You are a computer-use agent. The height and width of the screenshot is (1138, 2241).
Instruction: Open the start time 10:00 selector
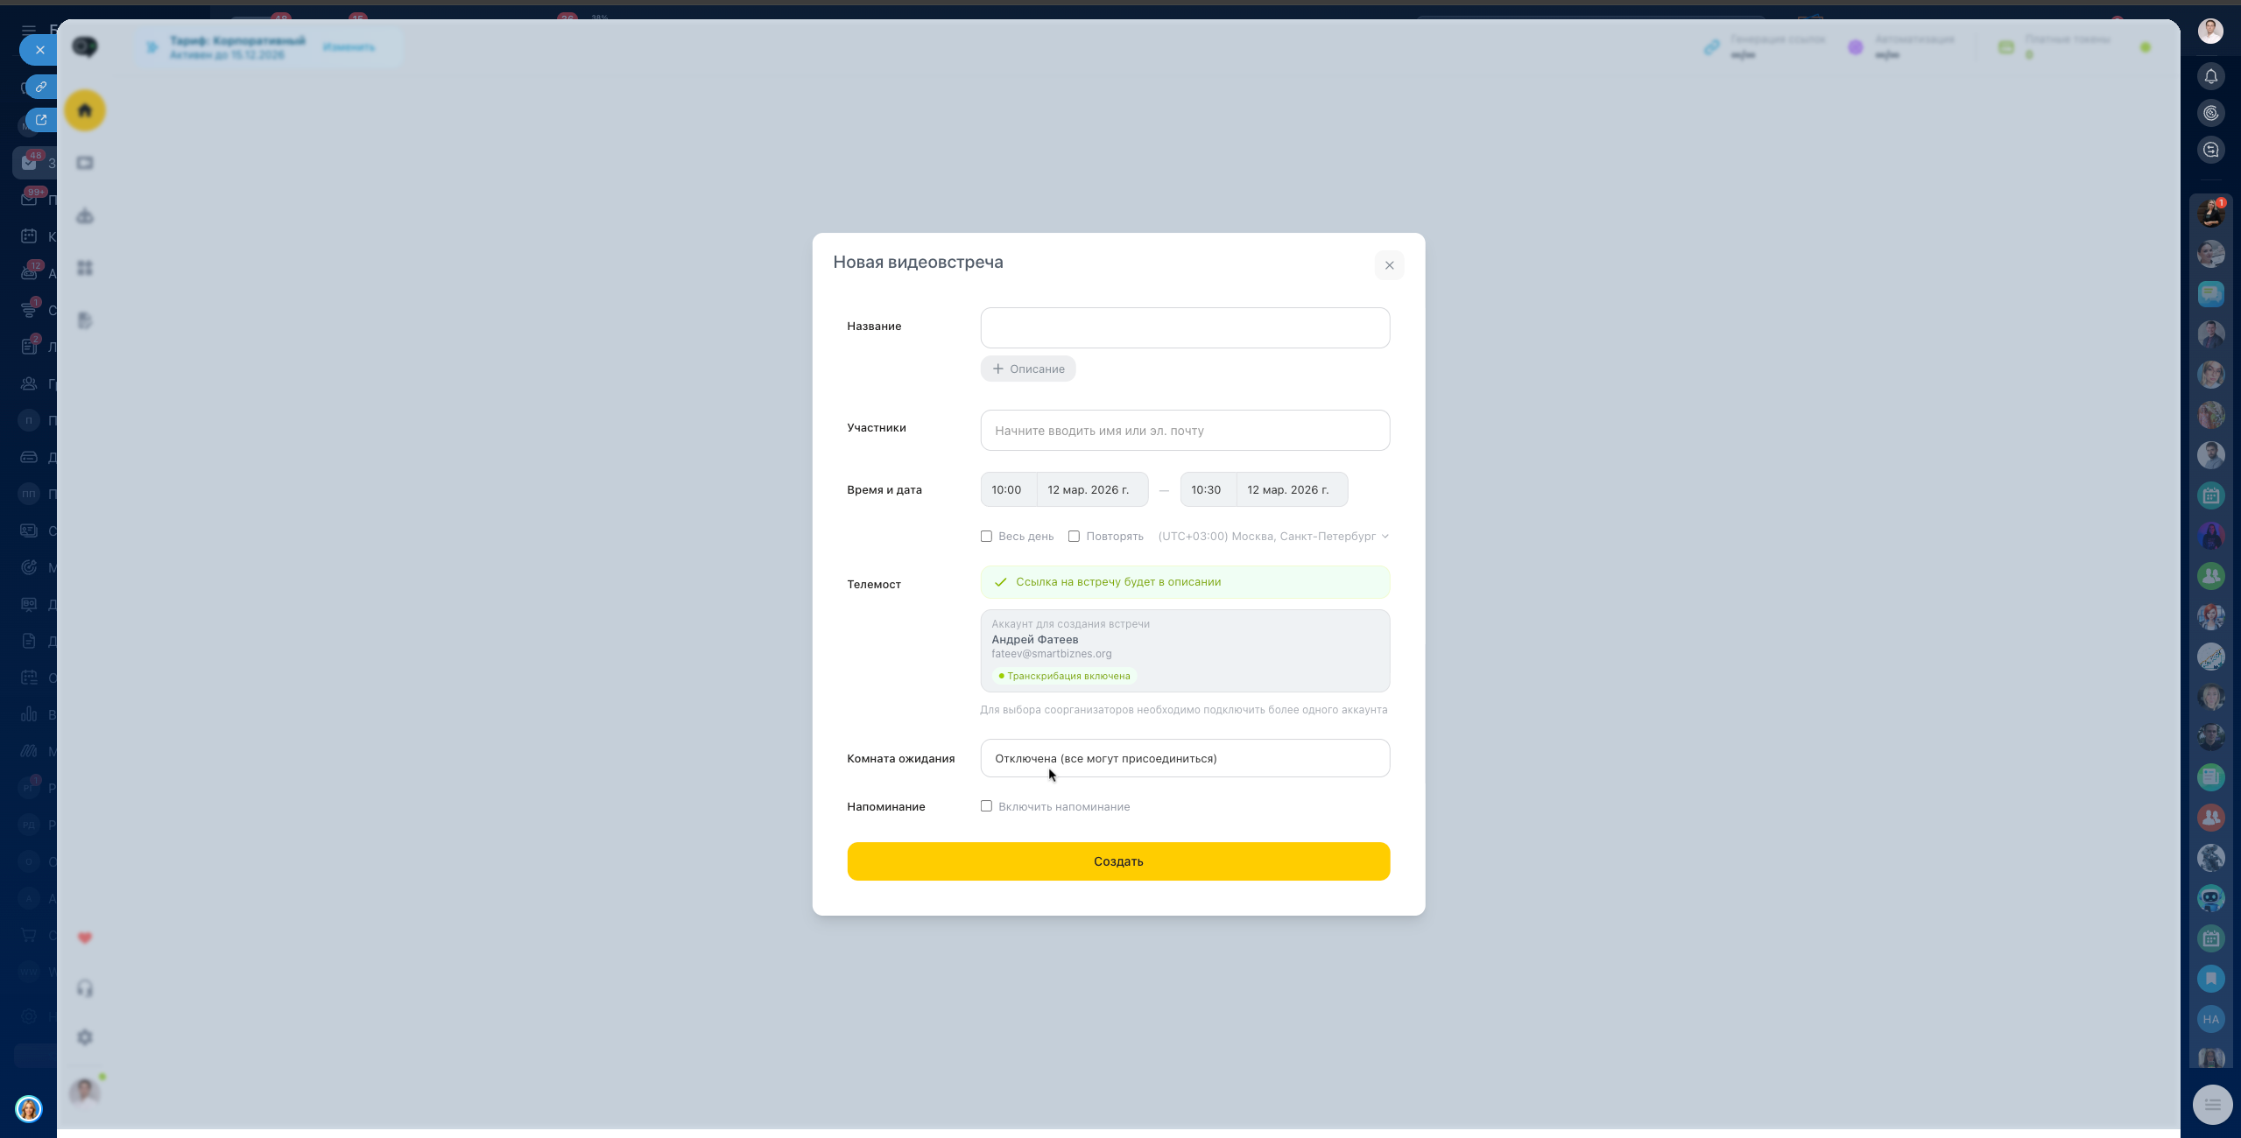click(x=1007, y=489)
